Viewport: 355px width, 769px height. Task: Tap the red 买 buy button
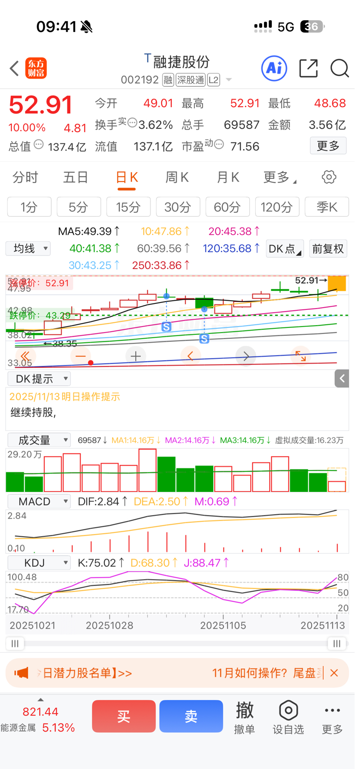click(x=124, y=716)
